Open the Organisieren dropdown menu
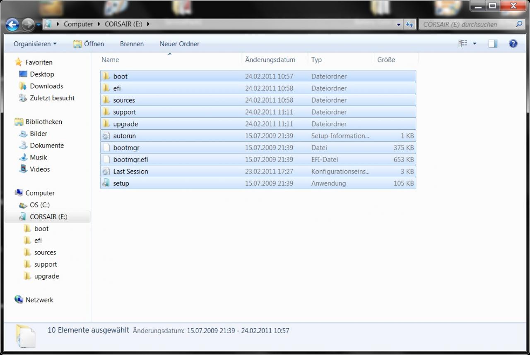 click(35, 44)
